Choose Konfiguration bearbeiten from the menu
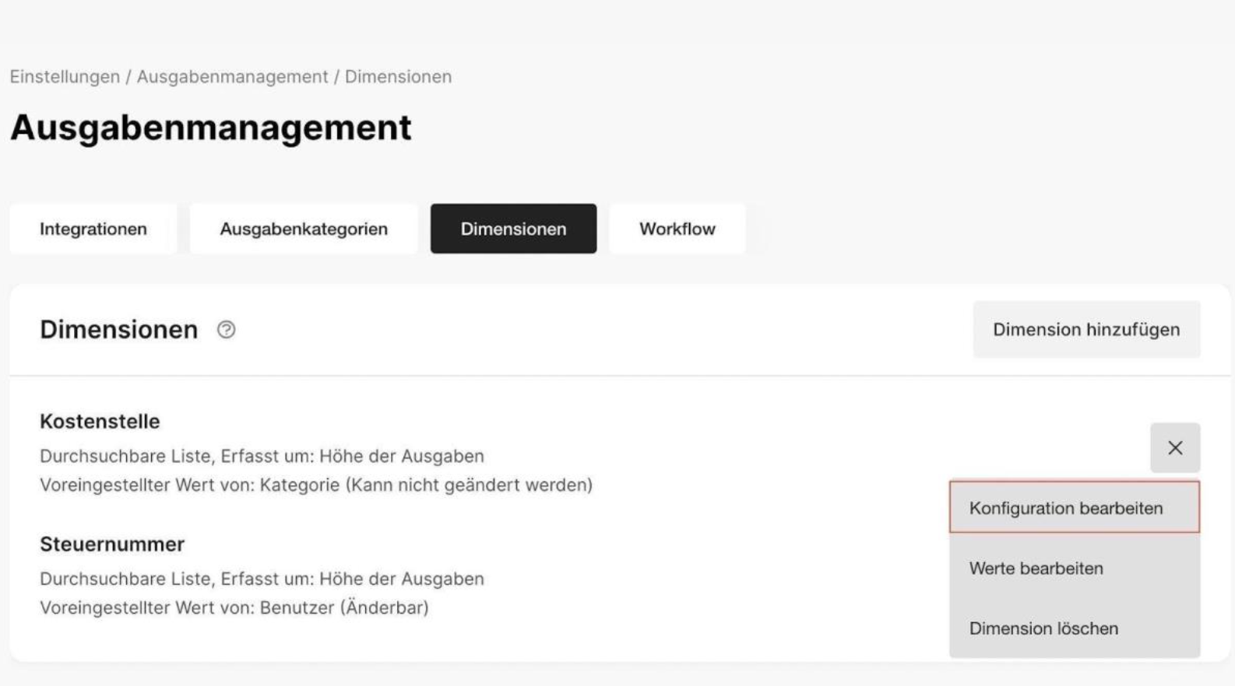Screen dimensions: 1235x686 (1075, 507)
